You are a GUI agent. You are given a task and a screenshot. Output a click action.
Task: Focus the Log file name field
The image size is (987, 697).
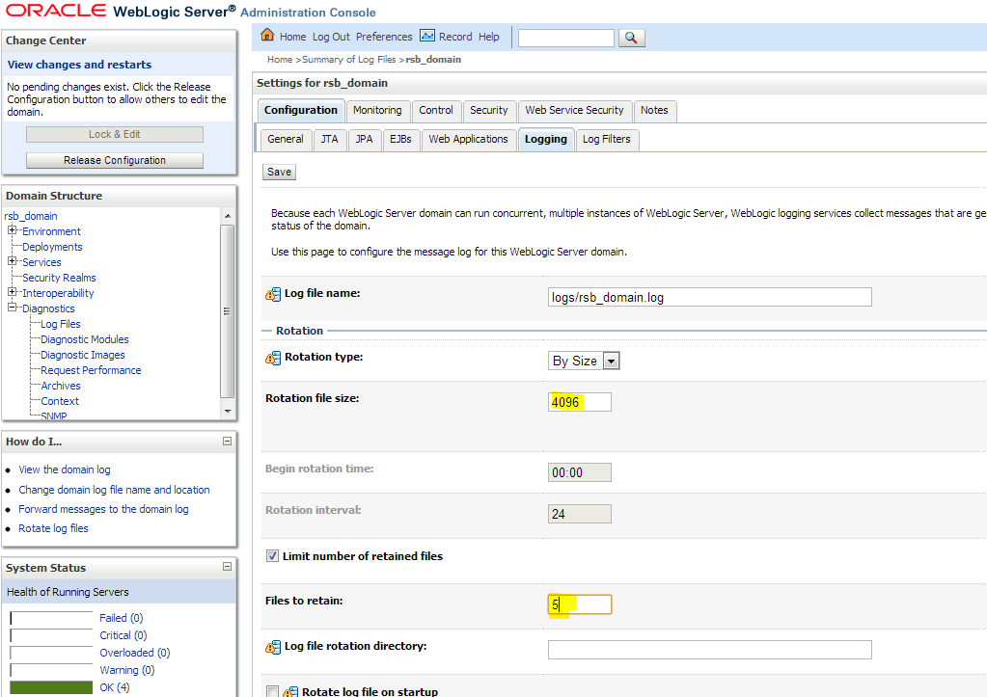pos(709,297)
